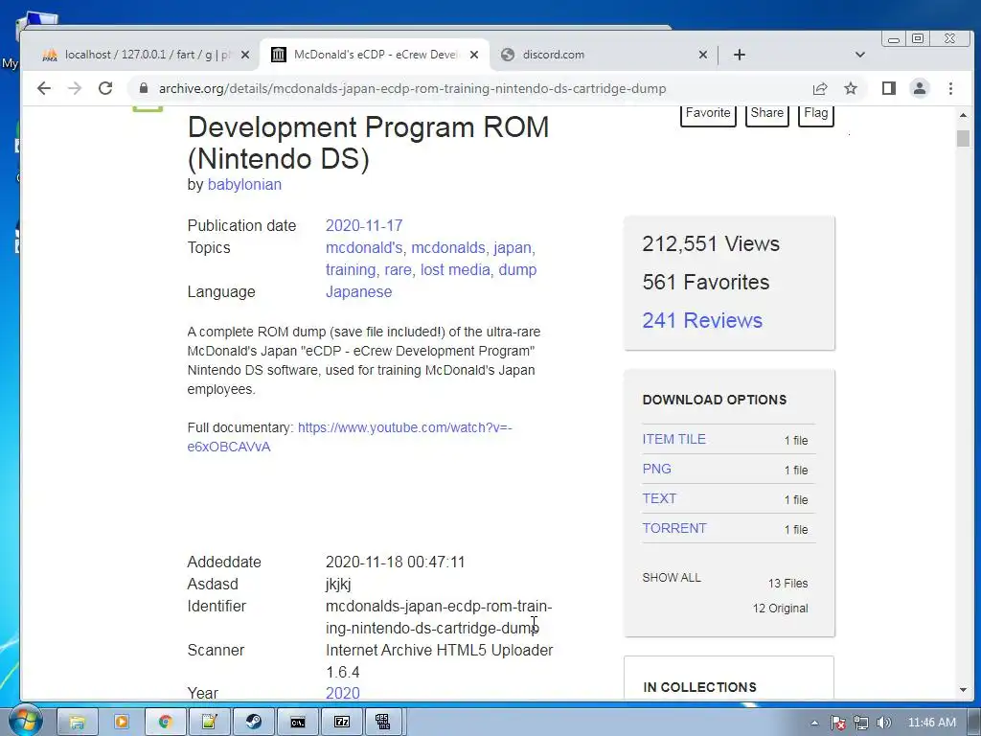The height and width of the screenshot is (736, 981).
Task: Expand the tab search chevron
Action: tap(860, 55)
